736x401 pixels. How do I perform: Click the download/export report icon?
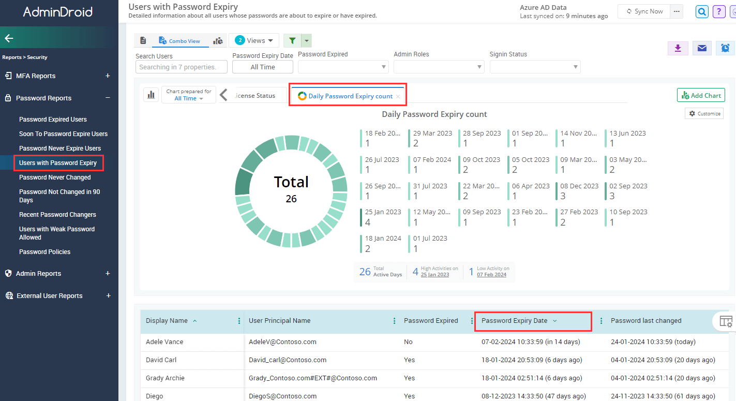[678, 48]
